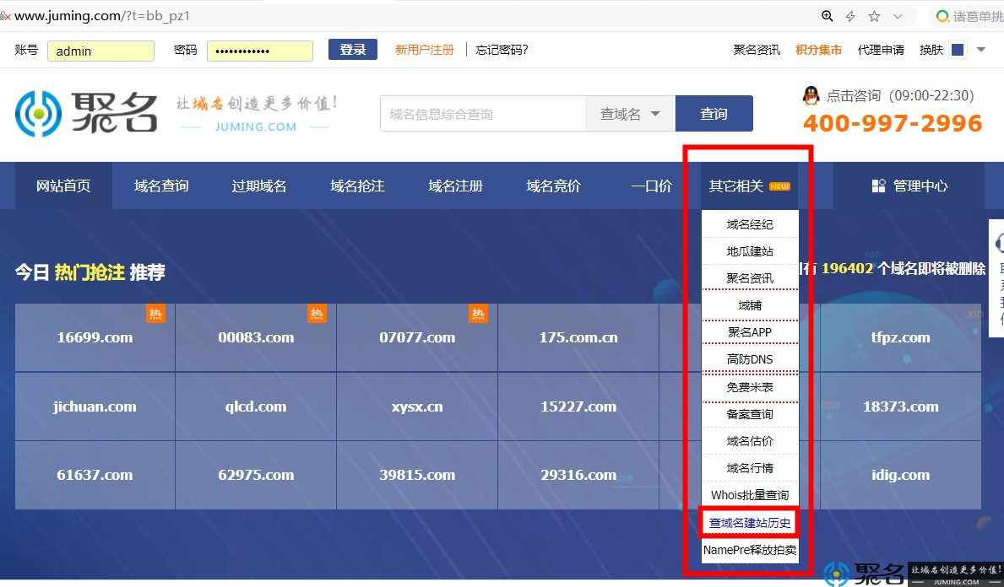
Task: Select 域铺 from the dropdown menu
Action: pyautogui.click(x=750, y=305)
